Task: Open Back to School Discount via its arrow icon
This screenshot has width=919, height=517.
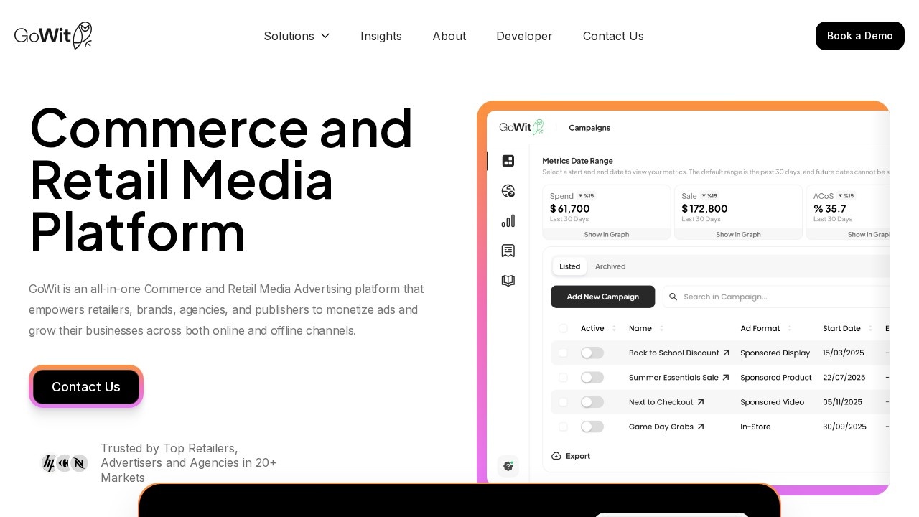Action: pos(726,353)
